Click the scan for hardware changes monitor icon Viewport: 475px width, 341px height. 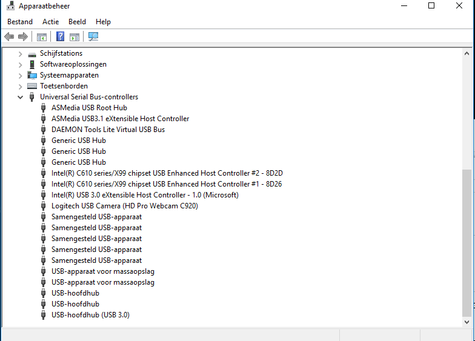pos(93,36)
